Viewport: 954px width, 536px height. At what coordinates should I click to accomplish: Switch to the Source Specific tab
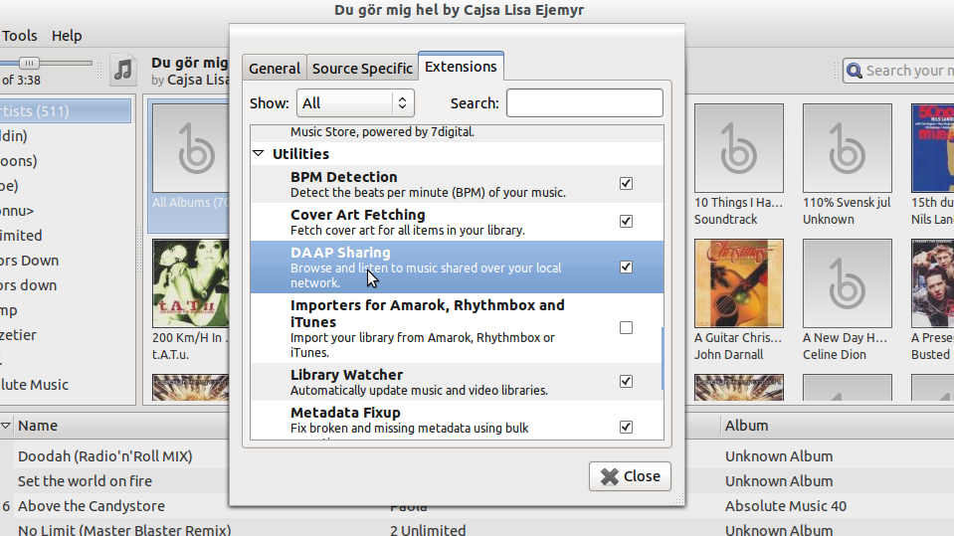(362, 69)
